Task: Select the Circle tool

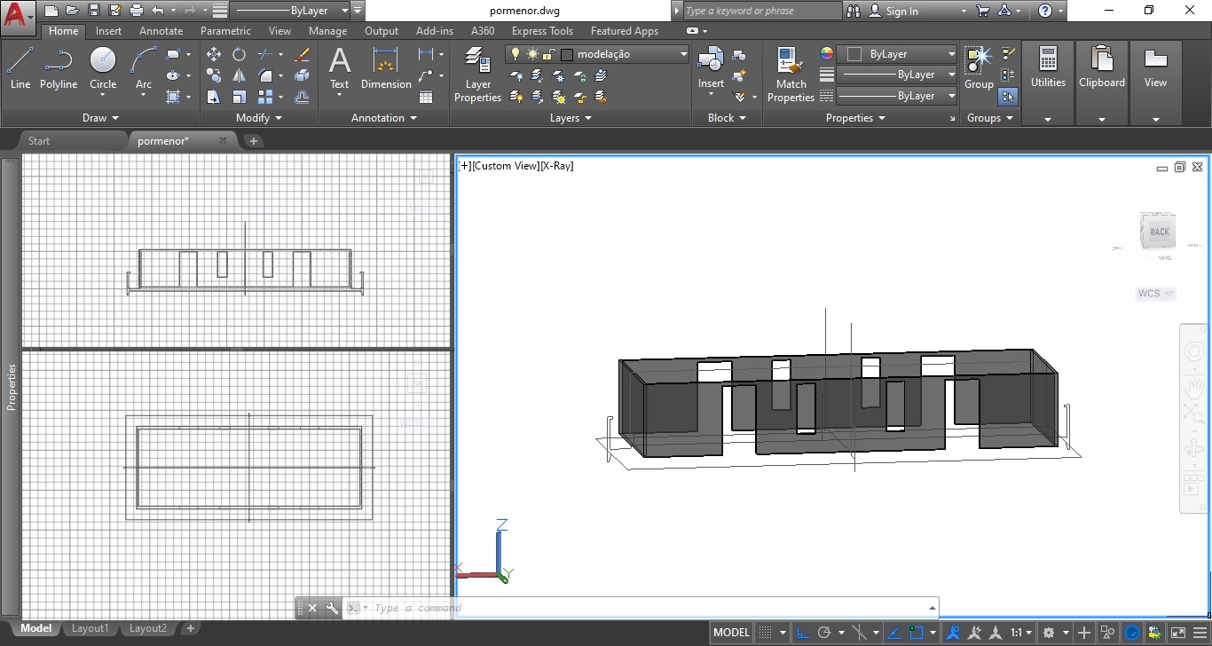Action: tap(103, 69)
